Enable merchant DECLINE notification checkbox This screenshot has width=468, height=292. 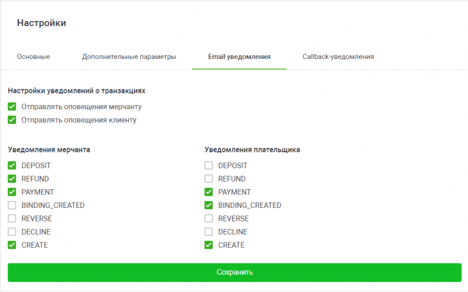pos(12,232)
